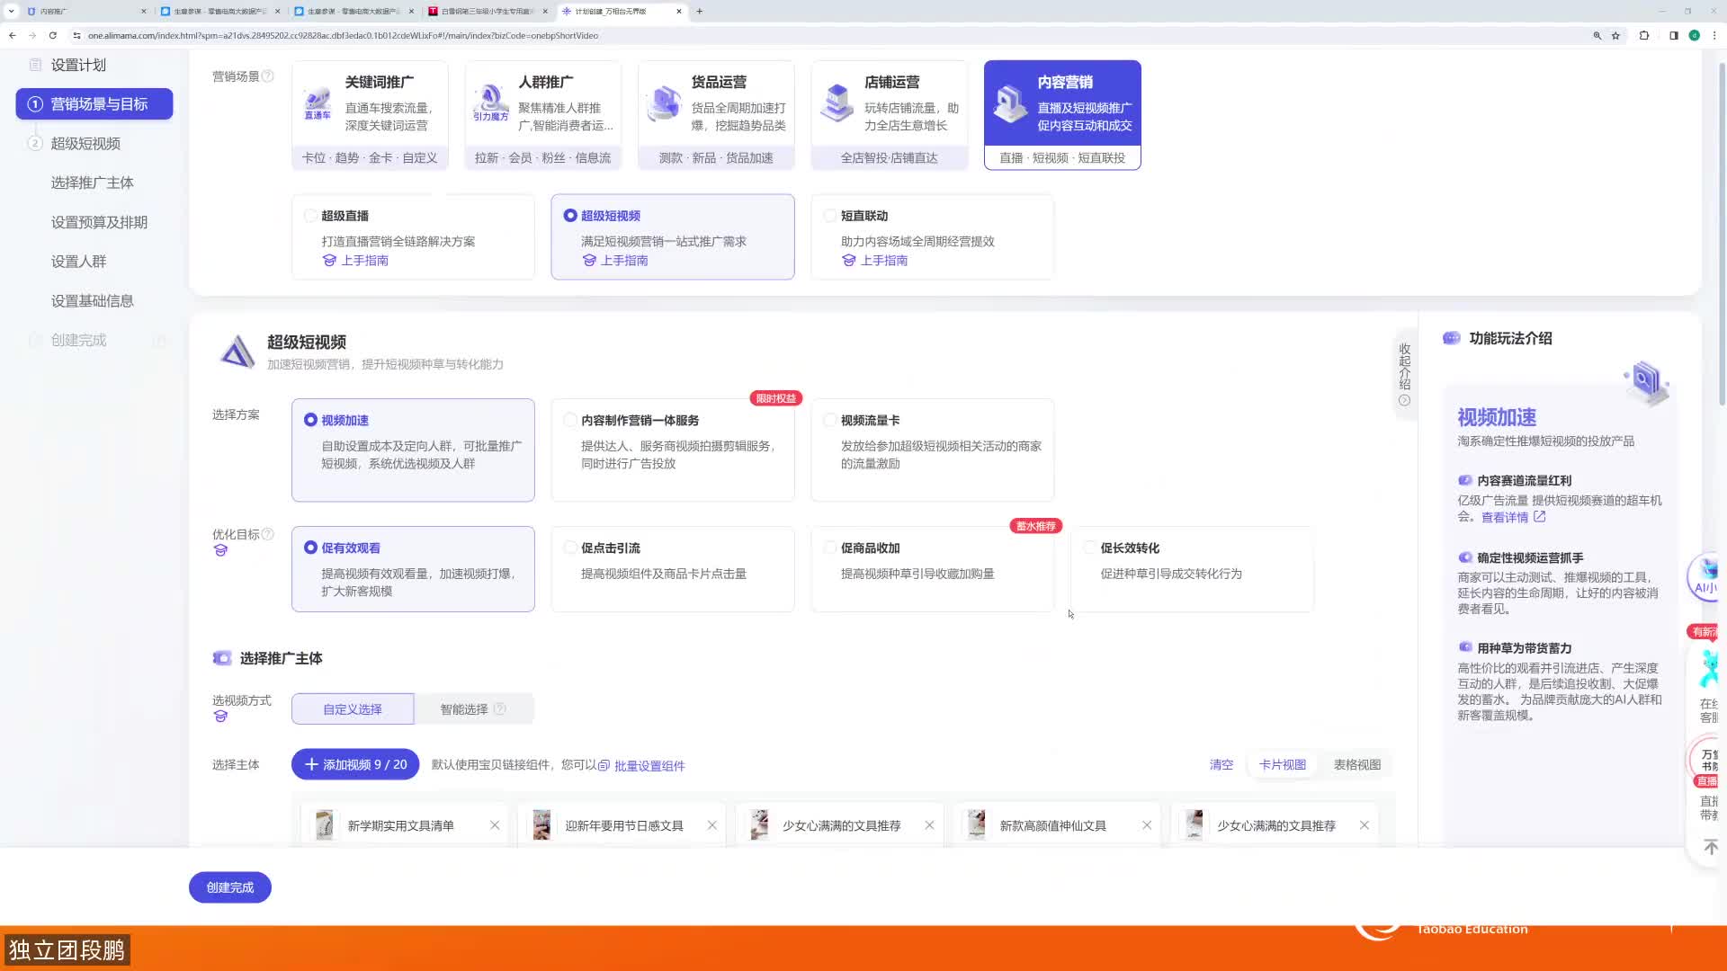The height and width of the screenshot is (971, 1727).
Task: Expand the 超级短视频 sidebar step
Action: click(x=85, y=144)
